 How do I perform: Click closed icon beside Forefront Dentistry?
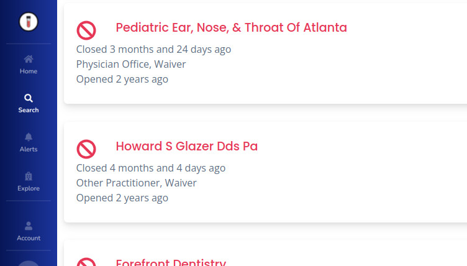click(86, 262)
